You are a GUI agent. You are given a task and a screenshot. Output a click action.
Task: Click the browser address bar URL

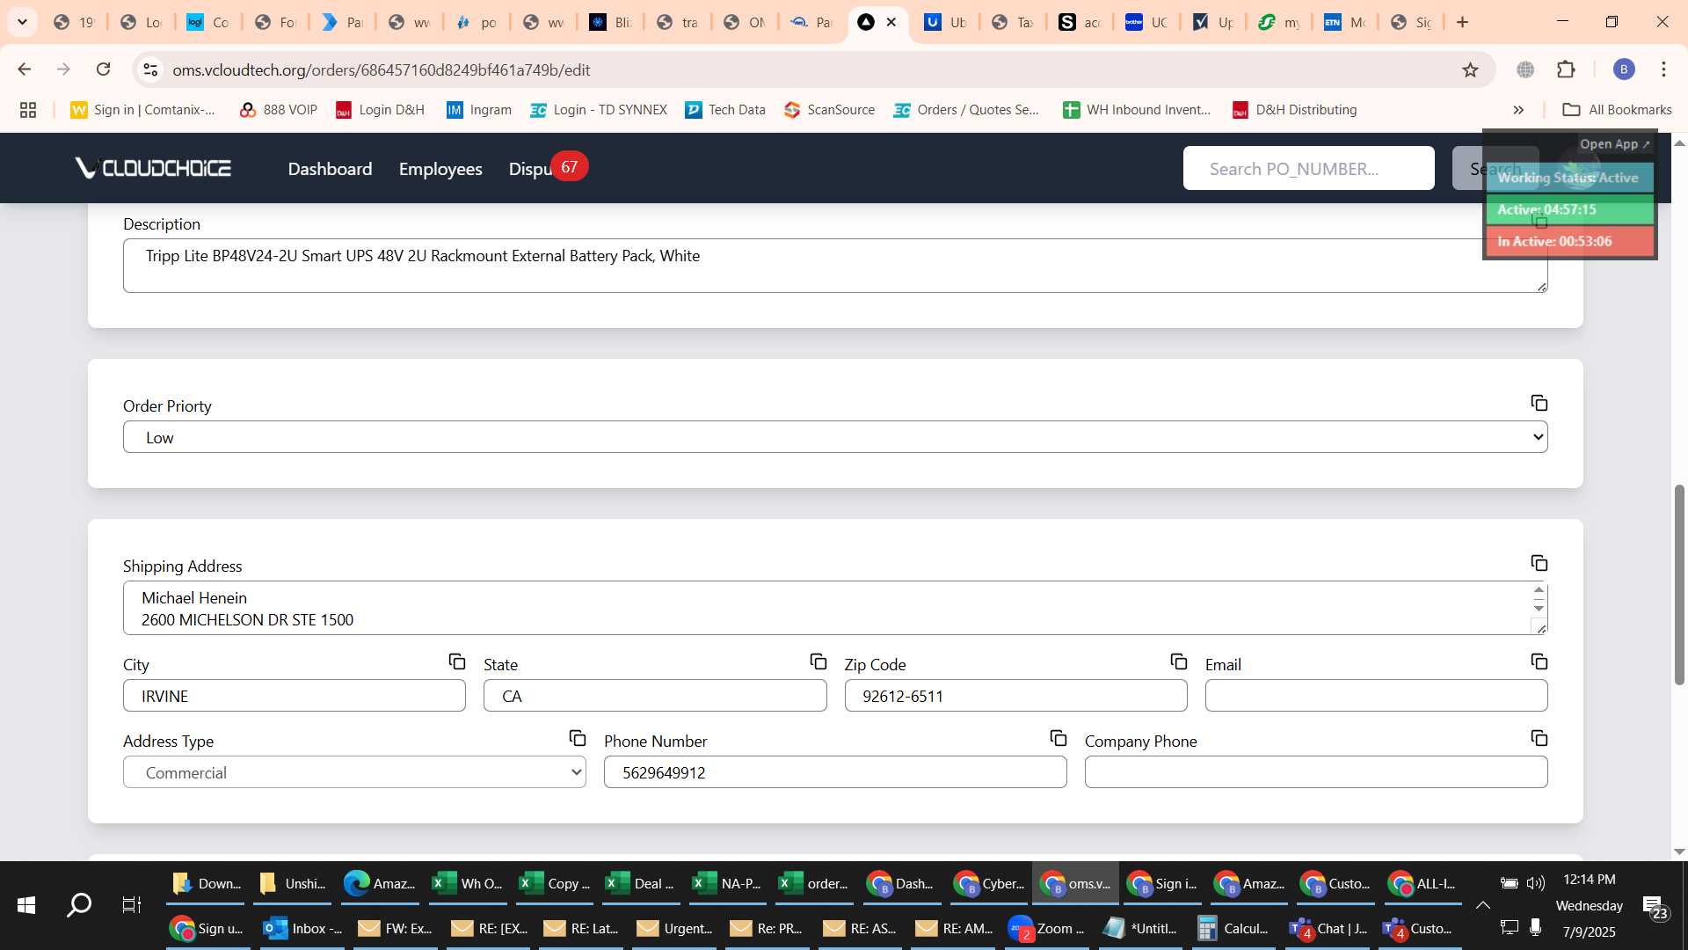click(x=381, y=69)
